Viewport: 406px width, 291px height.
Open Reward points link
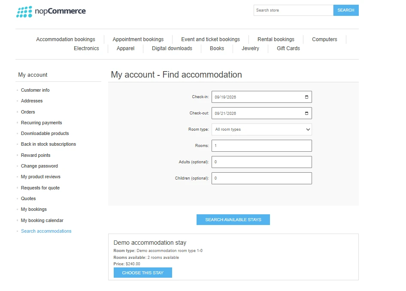click(x=36, y=155)
